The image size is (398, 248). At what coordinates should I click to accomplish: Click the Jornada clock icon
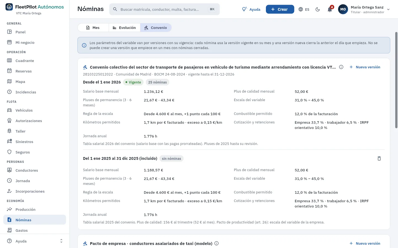click(9, 181)
